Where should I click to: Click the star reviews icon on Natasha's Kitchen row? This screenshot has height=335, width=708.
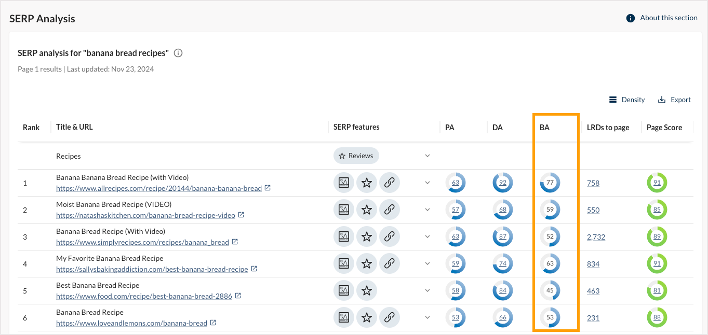[x=366, y=210]
